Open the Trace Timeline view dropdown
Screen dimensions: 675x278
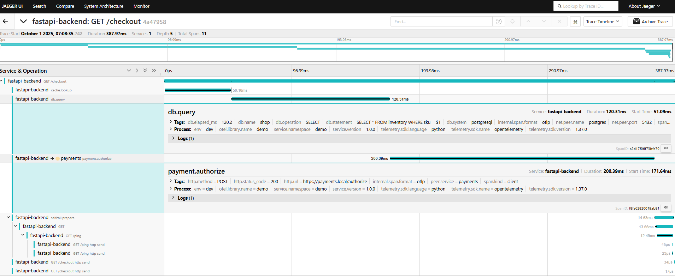pyautogui.click(x=602, y=22)
